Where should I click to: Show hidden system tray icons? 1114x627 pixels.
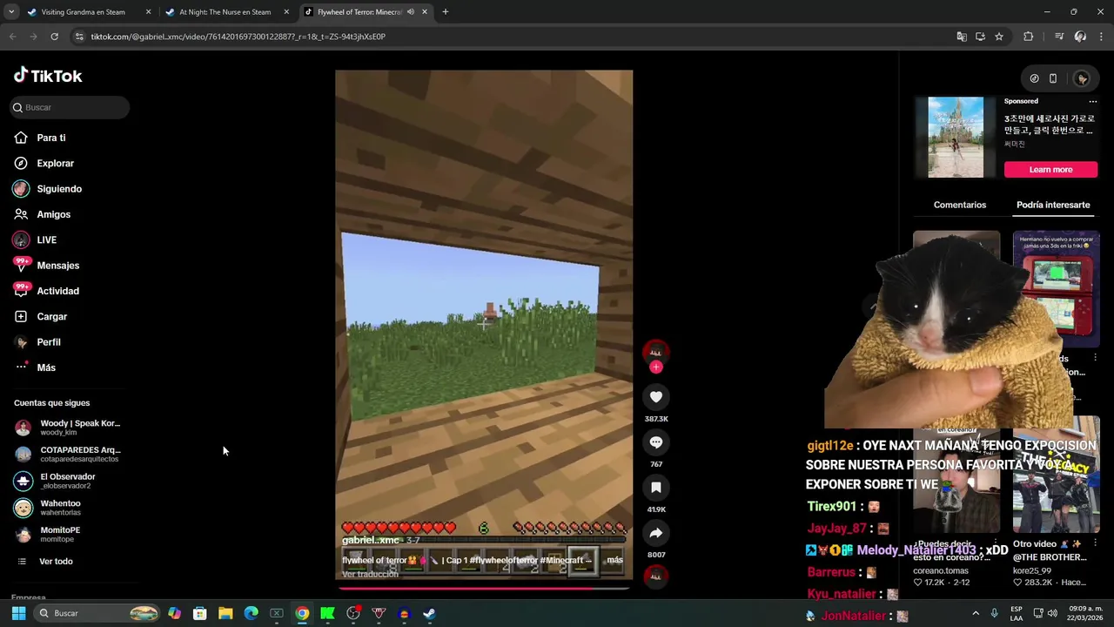(976, 613)
